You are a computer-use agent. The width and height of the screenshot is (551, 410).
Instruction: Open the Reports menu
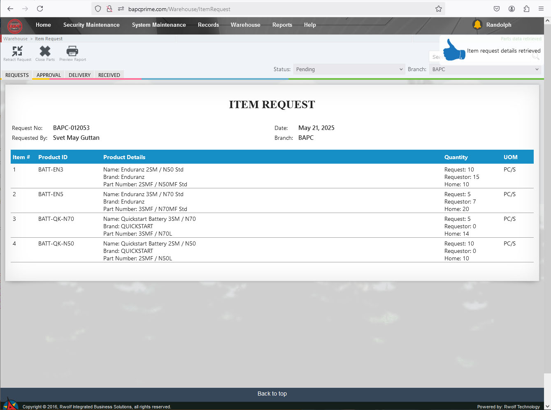coord(282,25)
